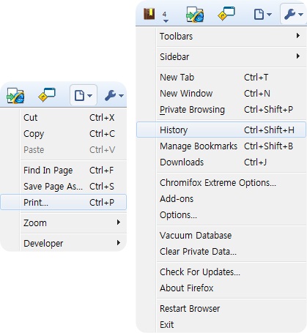The width and height of the screenshot is (307, 333).
Task: Click the greyed Paste menu entry
Action: tap(73, 150)
